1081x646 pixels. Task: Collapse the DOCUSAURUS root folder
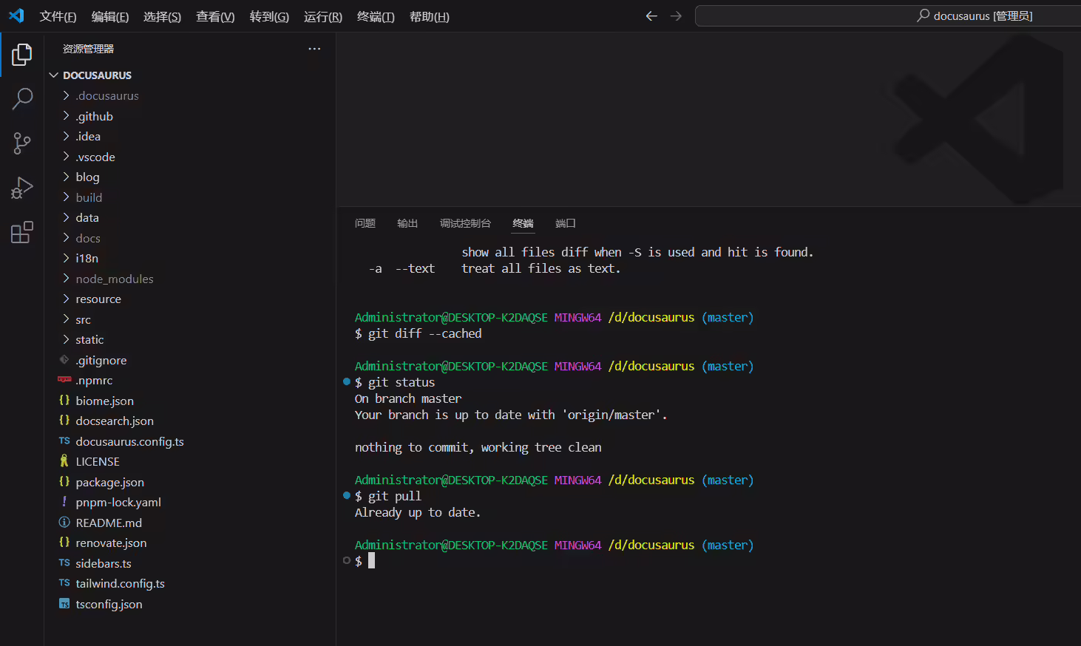coord(54,75)
